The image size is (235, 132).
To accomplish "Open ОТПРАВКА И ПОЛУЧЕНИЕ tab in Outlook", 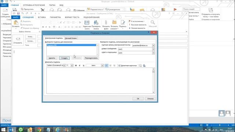I will tap(34, 5).
